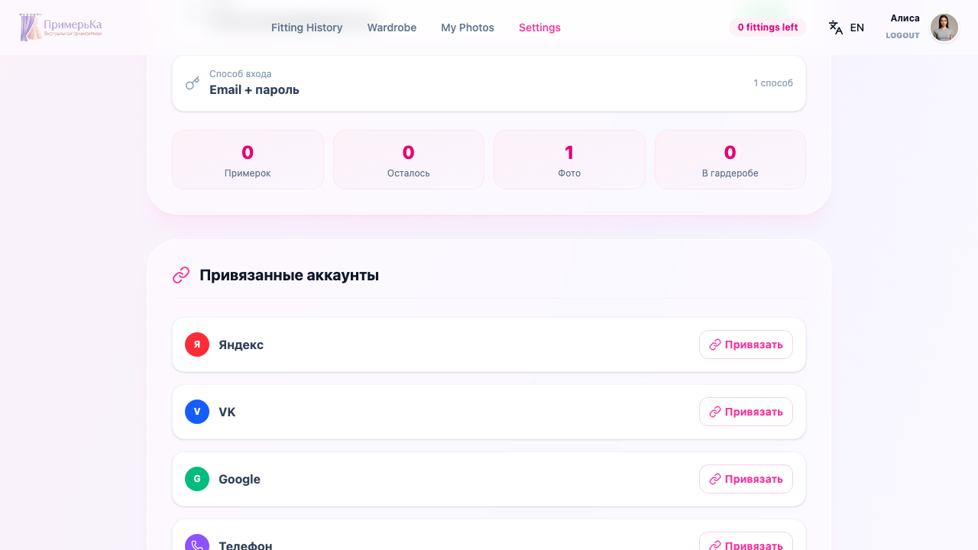
Task: Click the red Яндекс account icon
Action: tap(197, 345)
